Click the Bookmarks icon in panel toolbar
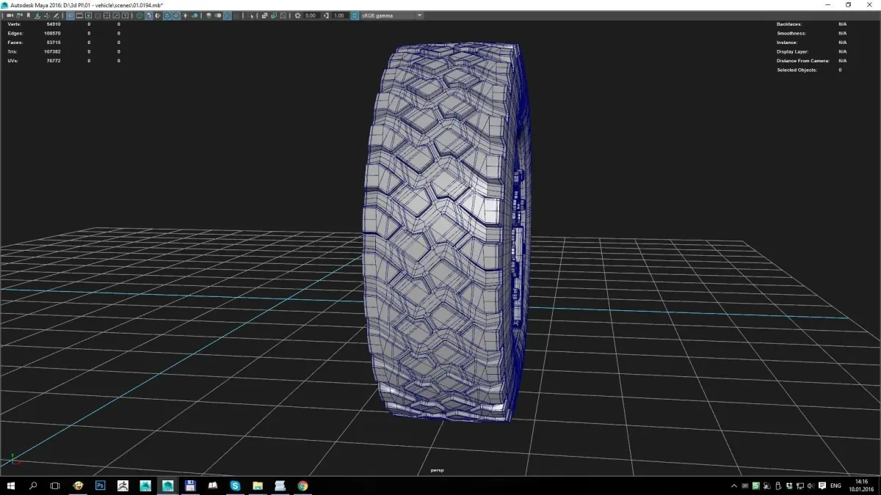 click(28, 15)
